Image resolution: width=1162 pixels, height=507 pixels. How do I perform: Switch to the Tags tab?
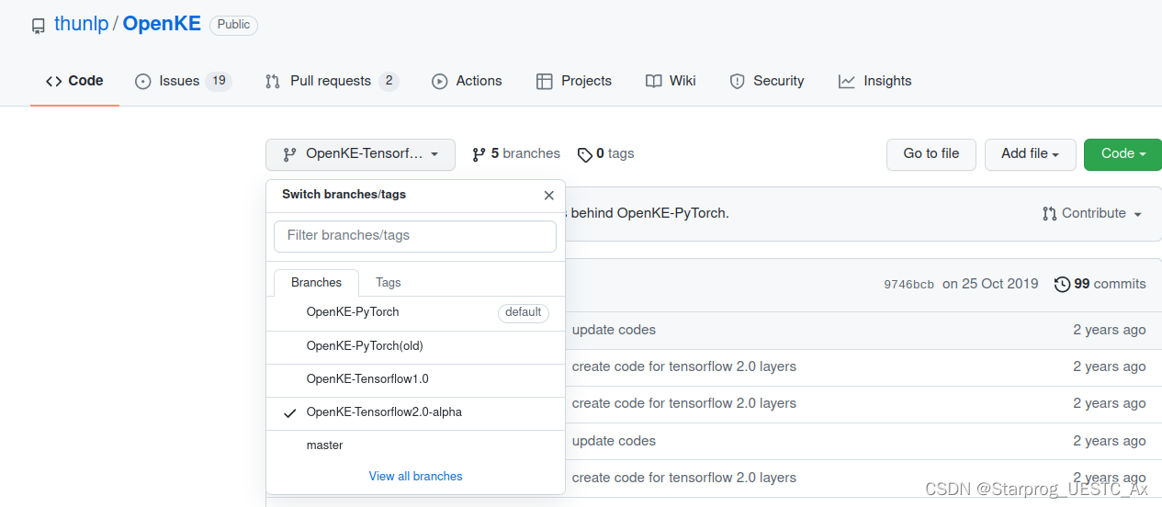(389, 283)
